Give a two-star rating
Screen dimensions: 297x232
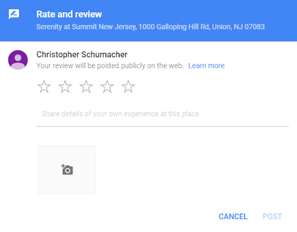pyautogui.click(x=65, y=87)
